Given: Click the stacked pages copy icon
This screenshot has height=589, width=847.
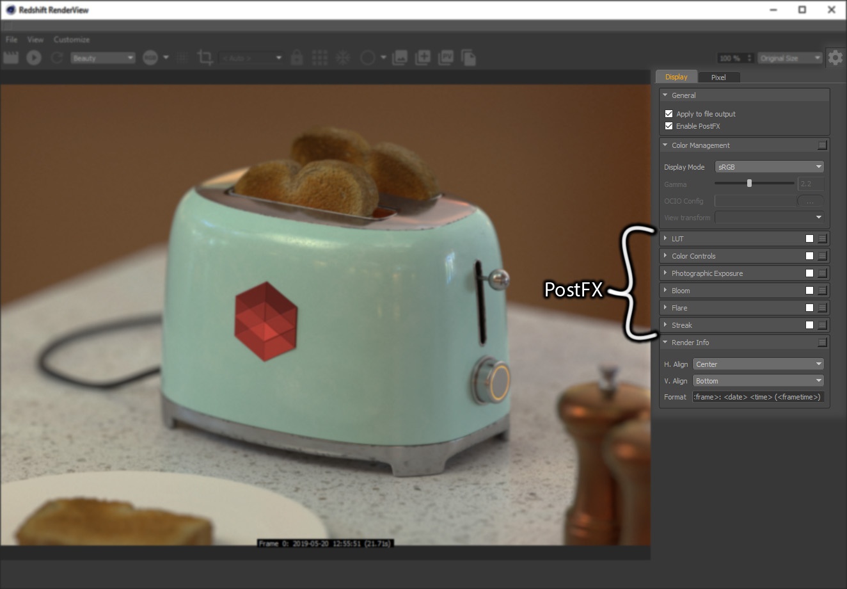Looking at the screenshot, I should 468,58.
